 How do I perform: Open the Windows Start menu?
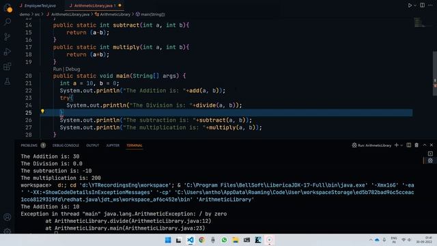click(x=168, y=240)
